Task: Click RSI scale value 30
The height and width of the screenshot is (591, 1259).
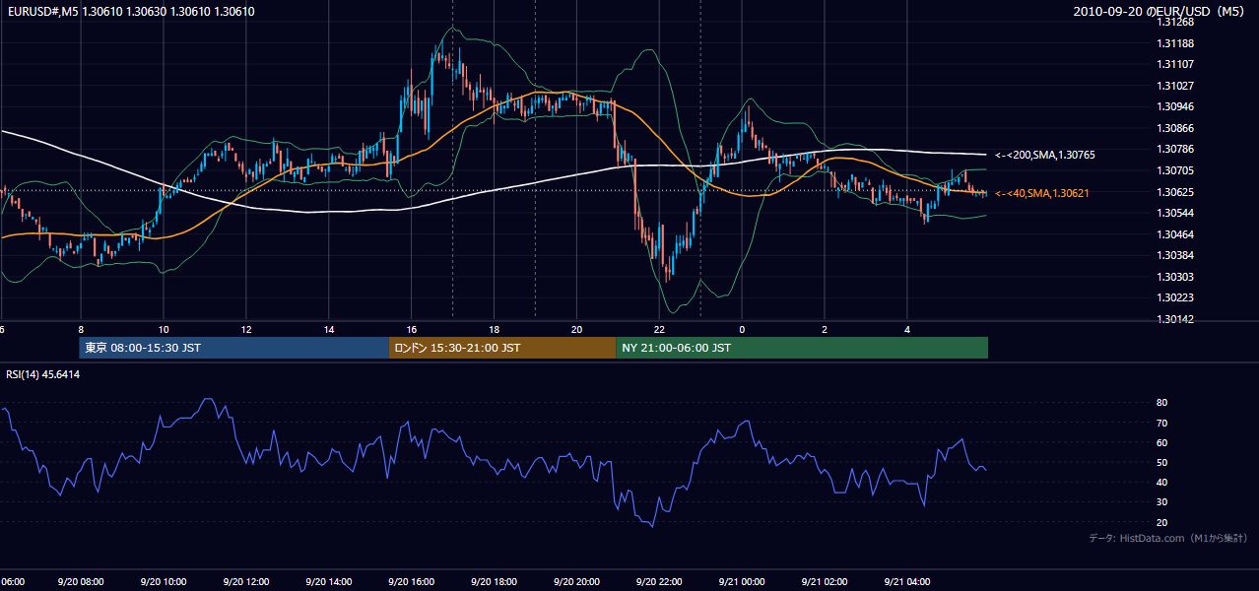Action: 1162,502
